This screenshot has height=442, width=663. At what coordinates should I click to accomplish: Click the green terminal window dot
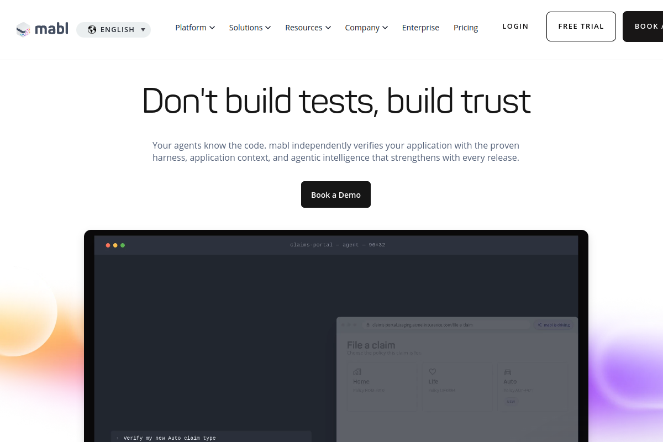[123, 245]
